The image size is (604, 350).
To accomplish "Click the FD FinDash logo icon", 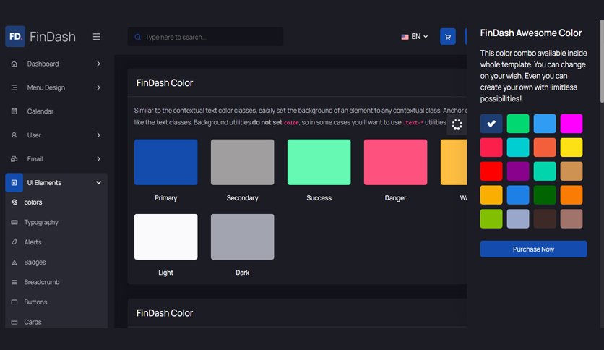I will pos(15,36).
